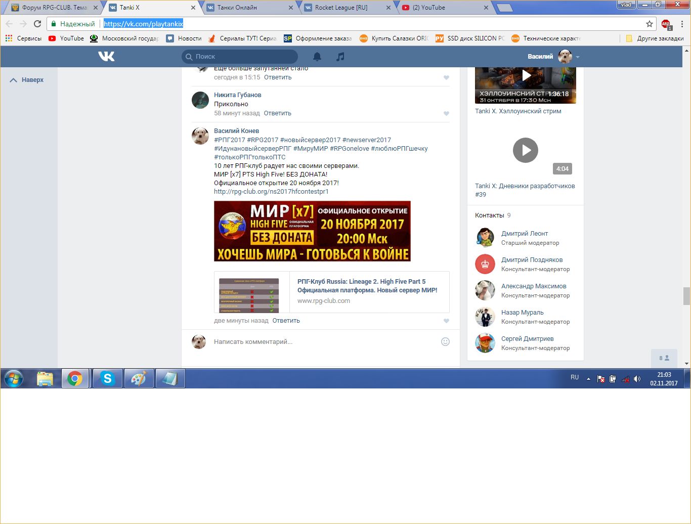Open the Новости bookmark
The height and width of the screenshot is (524, 691).
pos(184,38)
